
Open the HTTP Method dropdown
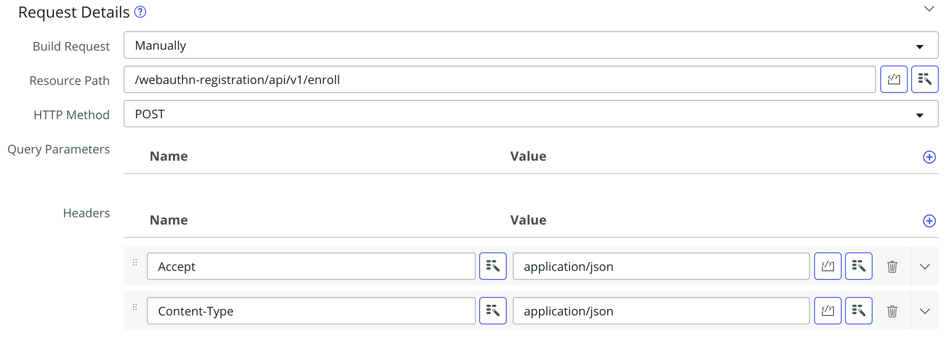click(x=531, y=114)
